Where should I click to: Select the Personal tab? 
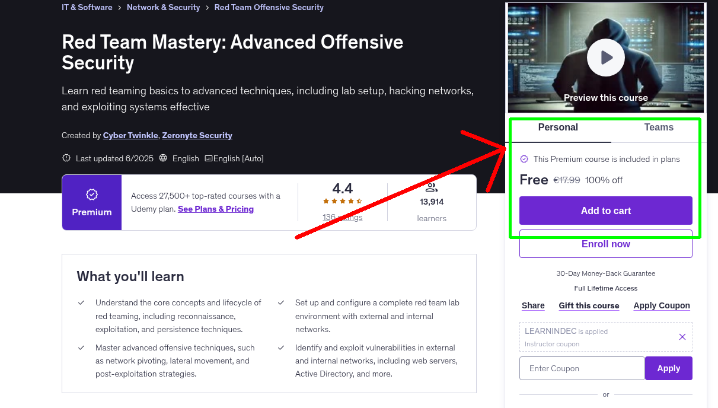click(558, 127)
